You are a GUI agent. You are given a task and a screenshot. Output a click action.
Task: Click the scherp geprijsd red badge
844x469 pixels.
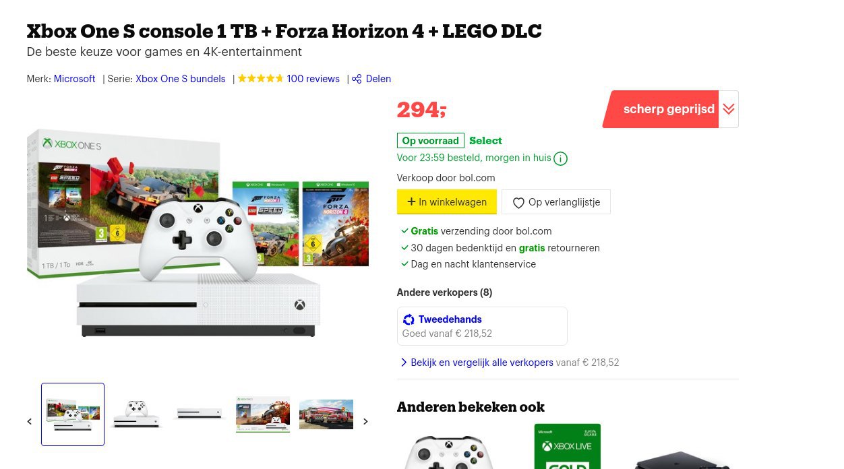(661, 109)
